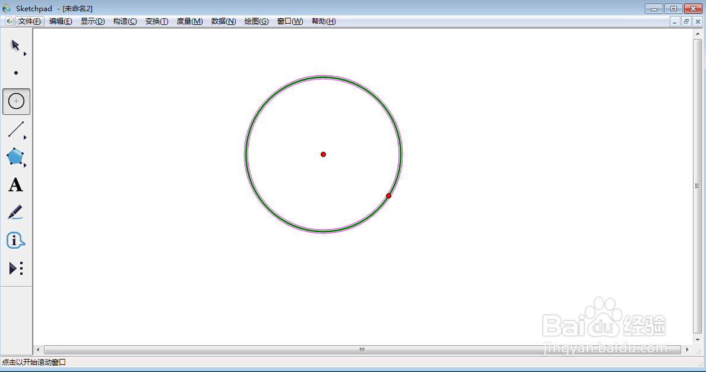Open the 文件(F) menu
Screen dimensions: 706x372
click(30, 21)
